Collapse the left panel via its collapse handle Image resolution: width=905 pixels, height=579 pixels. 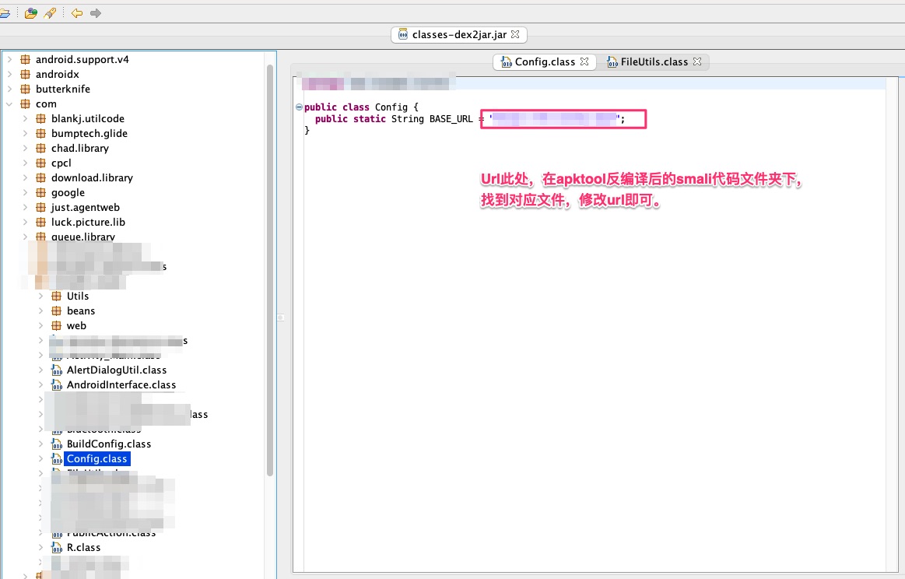point(279,317)
